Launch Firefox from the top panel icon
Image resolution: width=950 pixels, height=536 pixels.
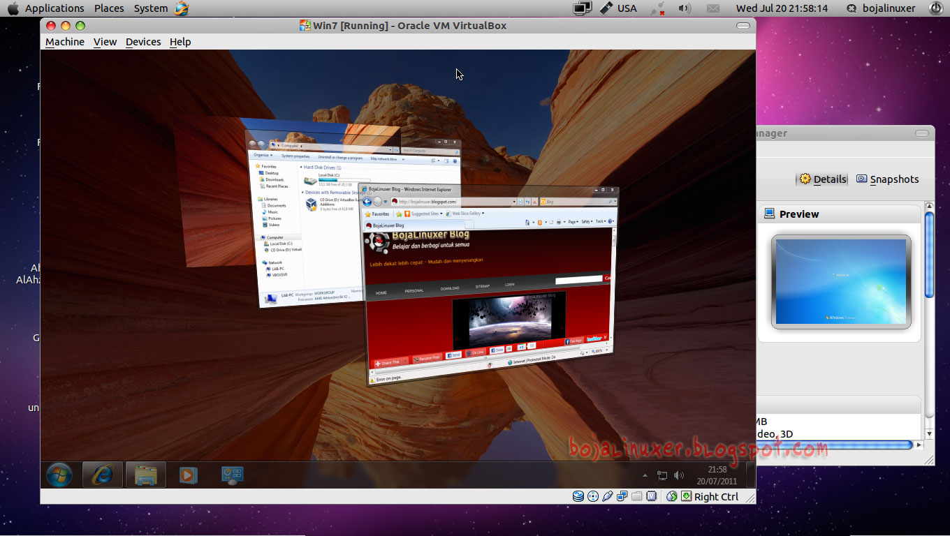click(182, 8)
